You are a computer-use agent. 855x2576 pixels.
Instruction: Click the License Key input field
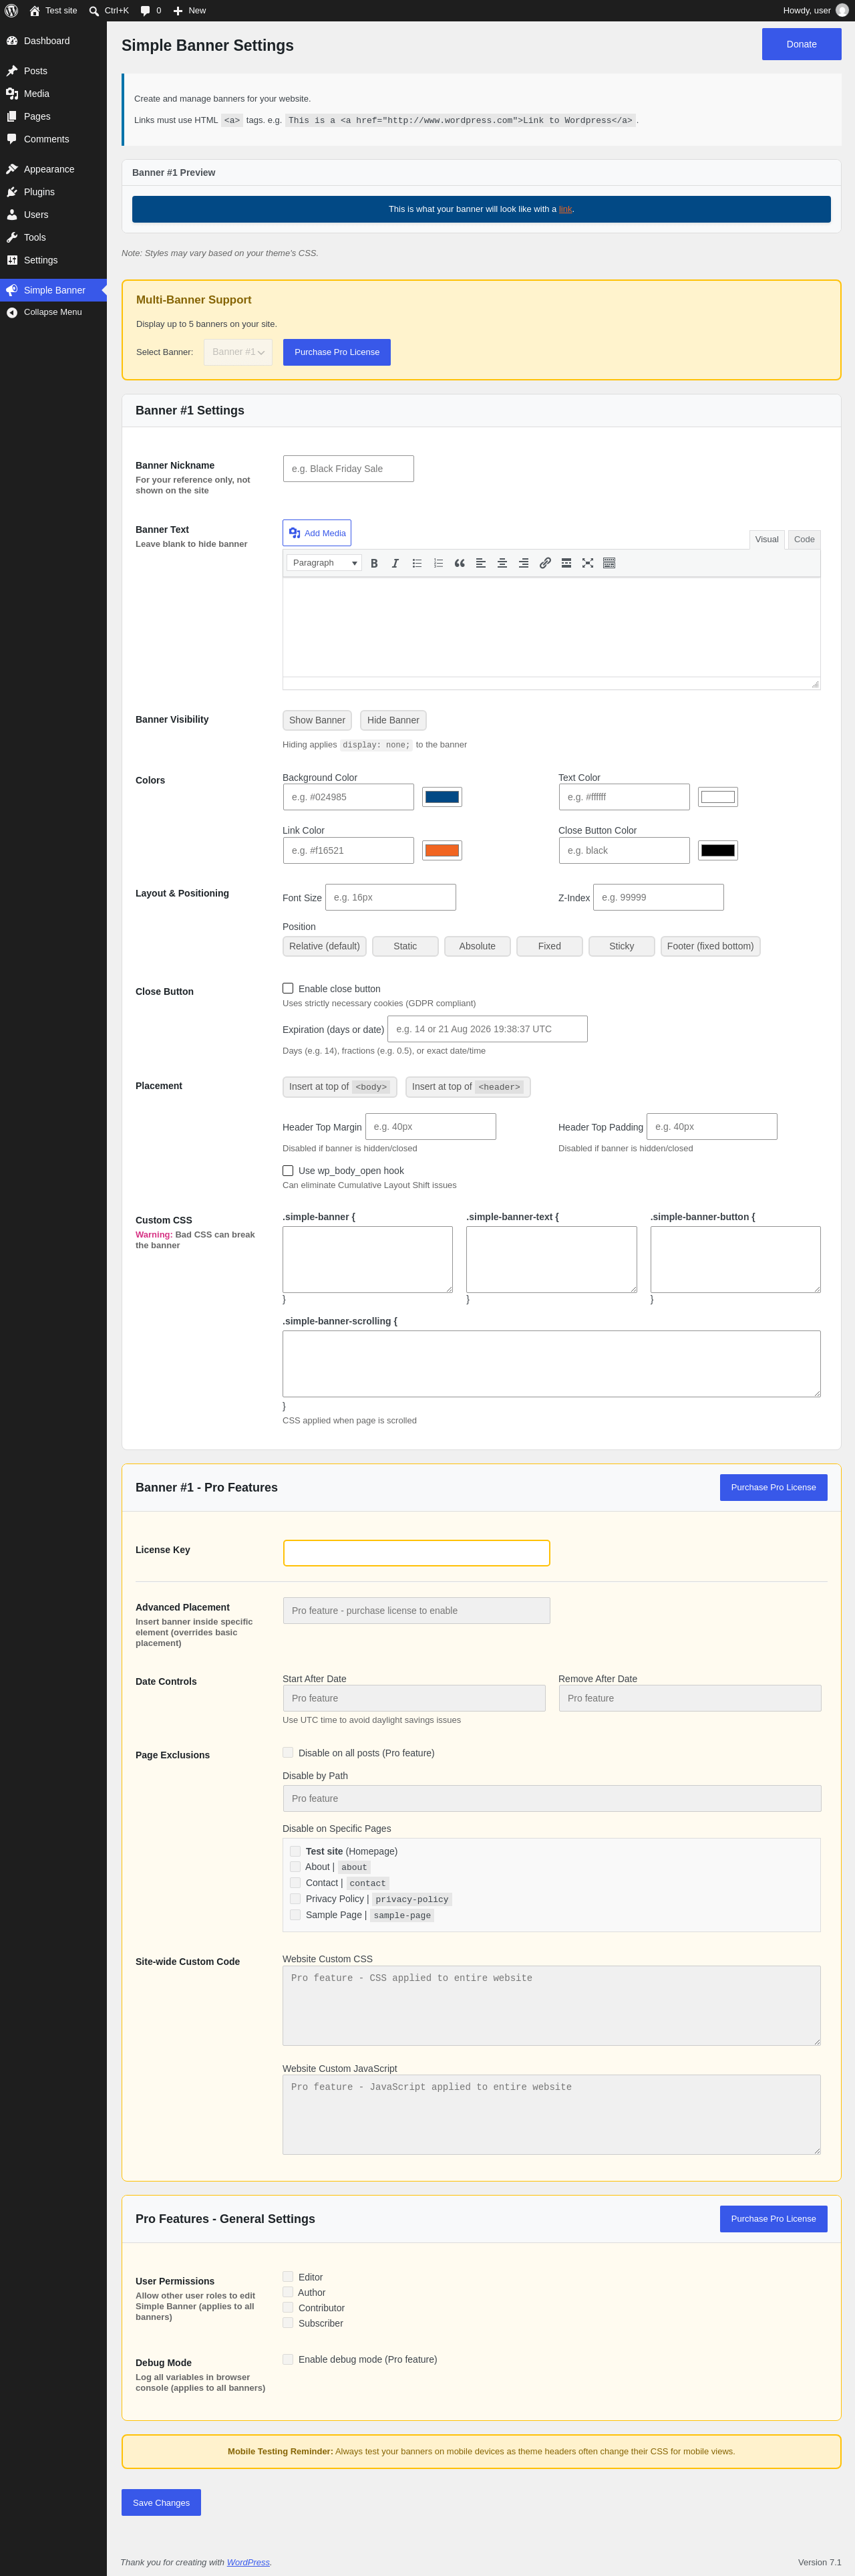click(x=417, y=1552)
